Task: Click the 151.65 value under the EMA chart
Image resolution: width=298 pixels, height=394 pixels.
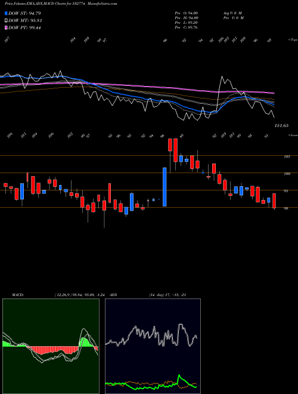Action: tap(281, 125)
